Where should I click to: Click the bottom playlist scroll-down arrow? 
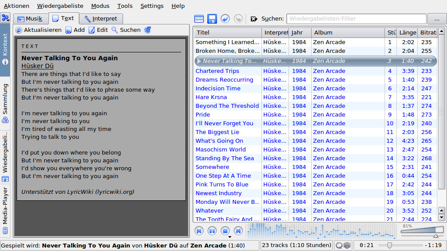[x=442, y=218]
